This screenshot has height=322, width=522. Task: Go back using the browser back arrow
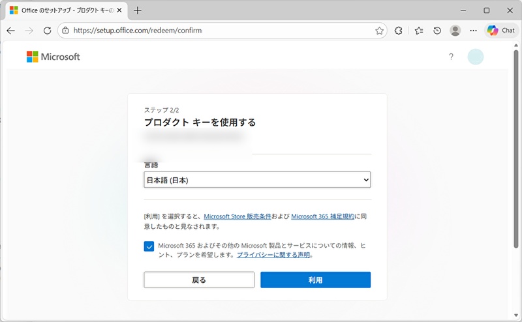pyautogui.click(x=10, y=31)
